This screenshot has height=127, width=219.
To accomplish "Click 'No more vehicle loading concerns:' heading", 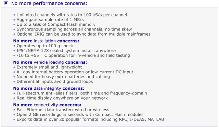I will tap(50, 62).
